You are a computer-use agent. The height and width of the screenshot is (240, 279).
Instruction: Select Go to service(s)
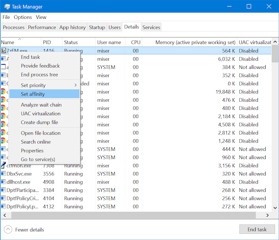[x=44, y=159]
